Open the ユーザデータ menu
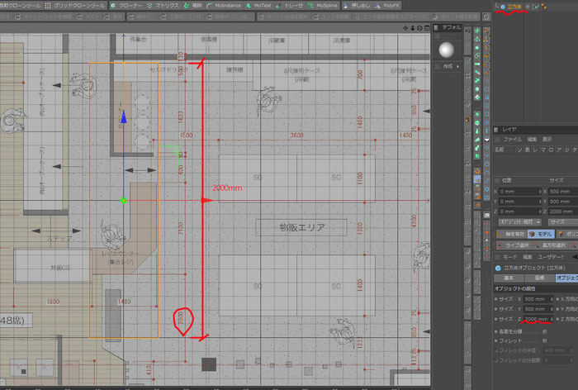 tap(551, 257)
